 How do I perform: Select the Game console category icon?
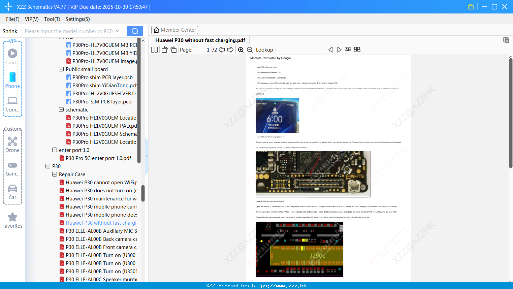pyautogui.click(x=12, y=169)
